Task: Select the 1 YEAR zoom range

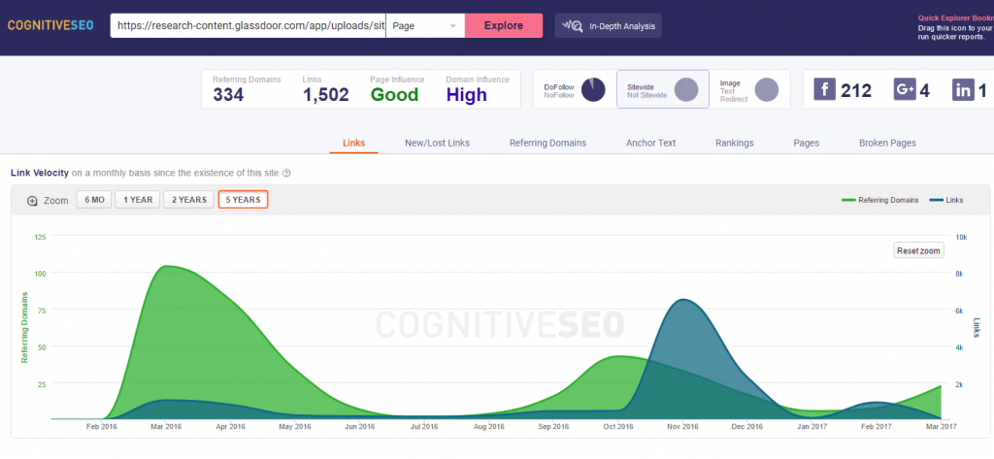Action: [x=136, y=200]
